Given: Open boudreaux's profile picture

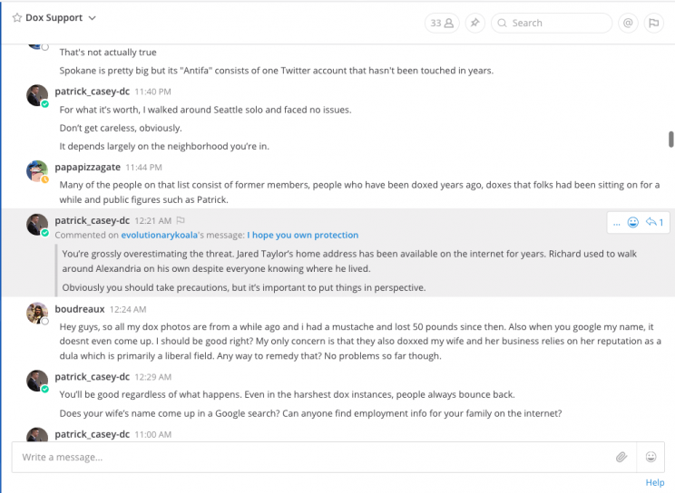Looking at the screenshot, I should (36, 313).
